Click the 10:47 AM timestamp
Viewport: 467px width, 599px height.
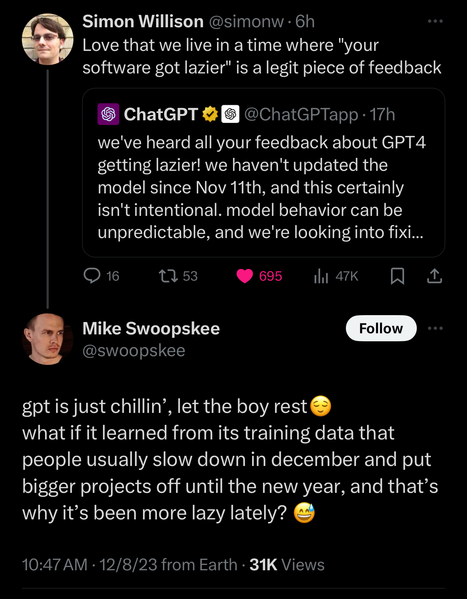pos(55,565)
